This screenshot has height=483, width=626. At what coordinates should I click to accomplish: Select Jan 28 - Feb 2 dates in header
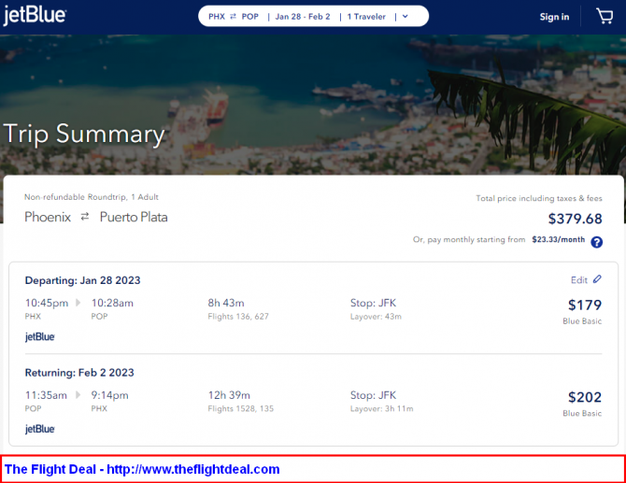tap(303, 17)
